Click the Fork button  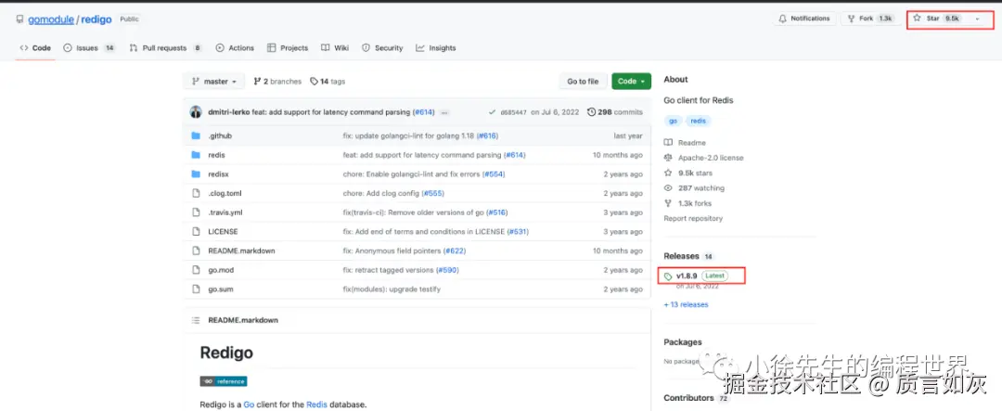(x=868, y=19)
